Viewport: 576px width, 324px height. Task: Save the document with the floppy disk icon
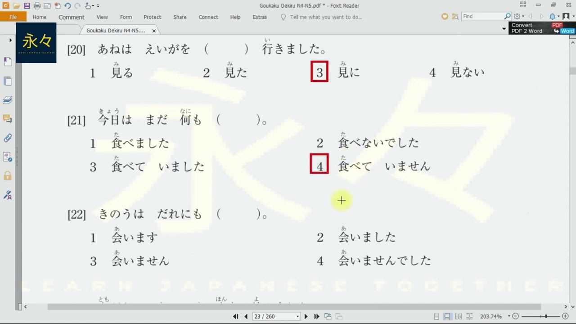(x=27, y=6)
